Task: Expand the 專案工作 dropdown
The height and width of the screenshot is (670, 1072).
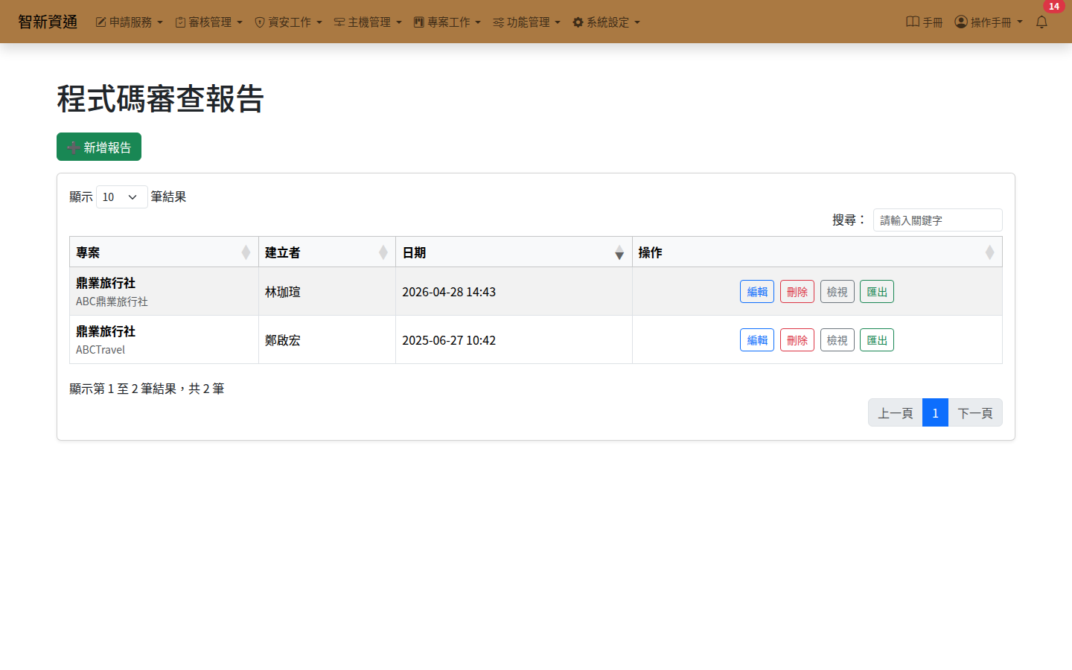Action: (448, 22)
